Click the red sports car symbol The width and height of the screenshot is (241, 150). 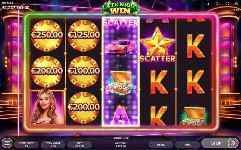tap(120, 47)
